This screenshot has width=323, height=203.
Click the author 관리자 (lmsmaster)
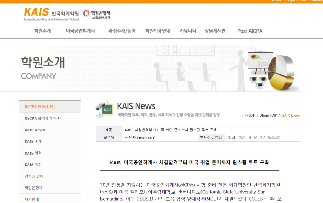[140, 138]
